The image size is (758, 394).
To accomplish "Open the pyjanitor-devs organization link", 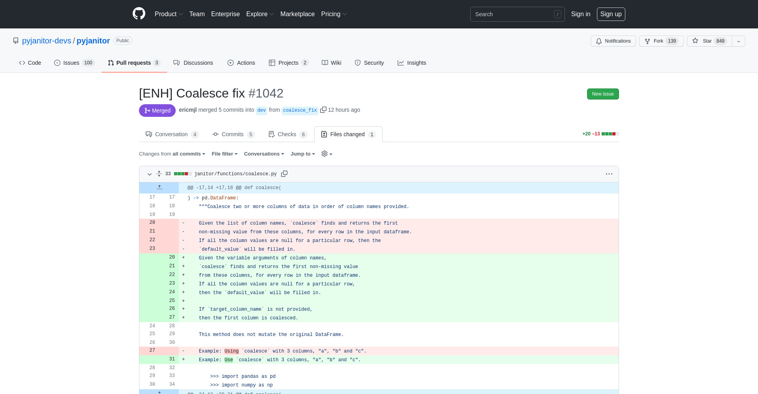I will 47,41.
